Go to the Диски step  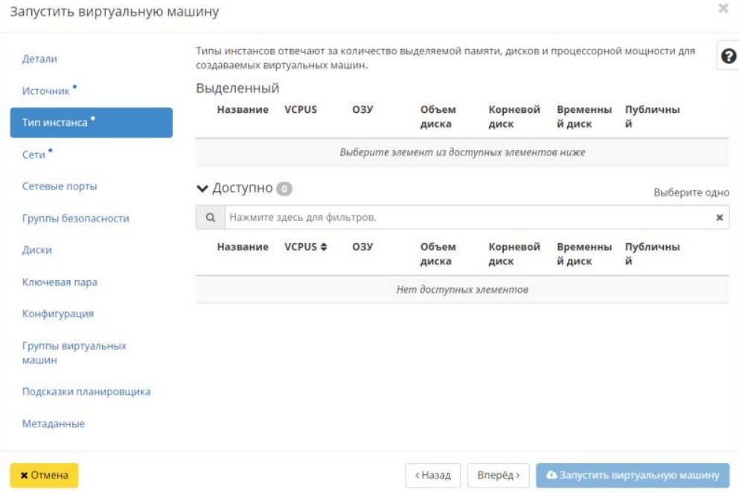36,250
